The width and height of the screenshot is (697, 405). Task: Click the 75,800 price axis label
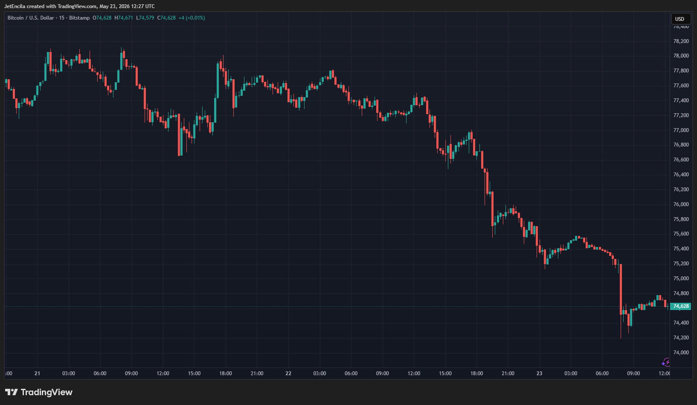coord(681,219)
